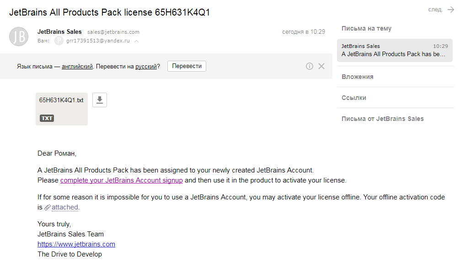Go to next message arrow

point(450,10)
